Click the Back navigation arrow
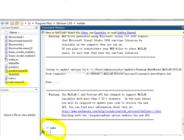 pos(2,23)
